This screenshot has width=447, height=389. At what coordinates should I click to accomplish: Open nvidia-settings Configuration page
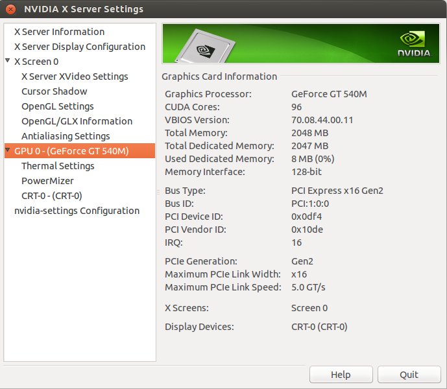[x=77, y=211]
